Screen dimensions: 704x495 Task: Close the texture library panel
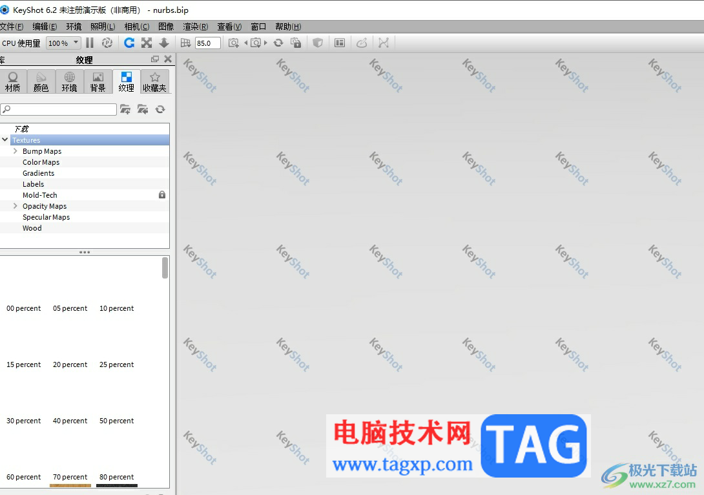(x=168, y=59)
